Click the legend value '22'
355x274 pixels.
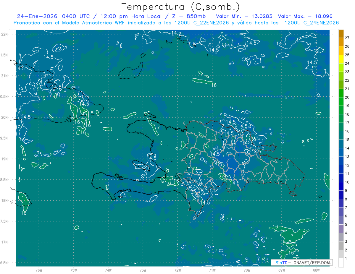(x=347, y=80)
